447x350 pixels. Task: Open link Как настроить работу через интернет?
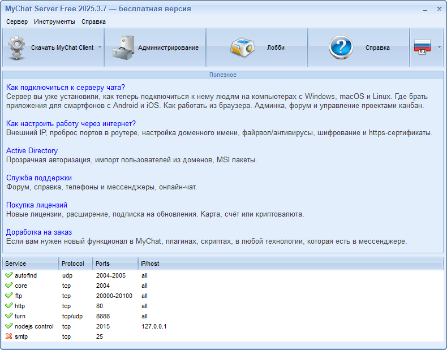71,123
